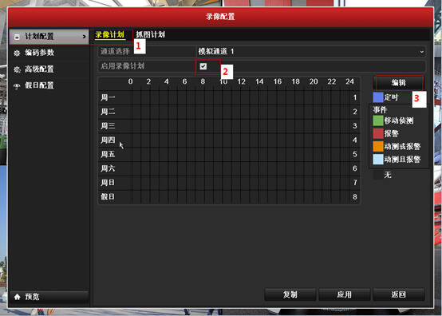The height and width of the screenshot is (316, 442).
Task: Uncheck the 启用录像计划 checkbox
Action: tap(203, 66)
